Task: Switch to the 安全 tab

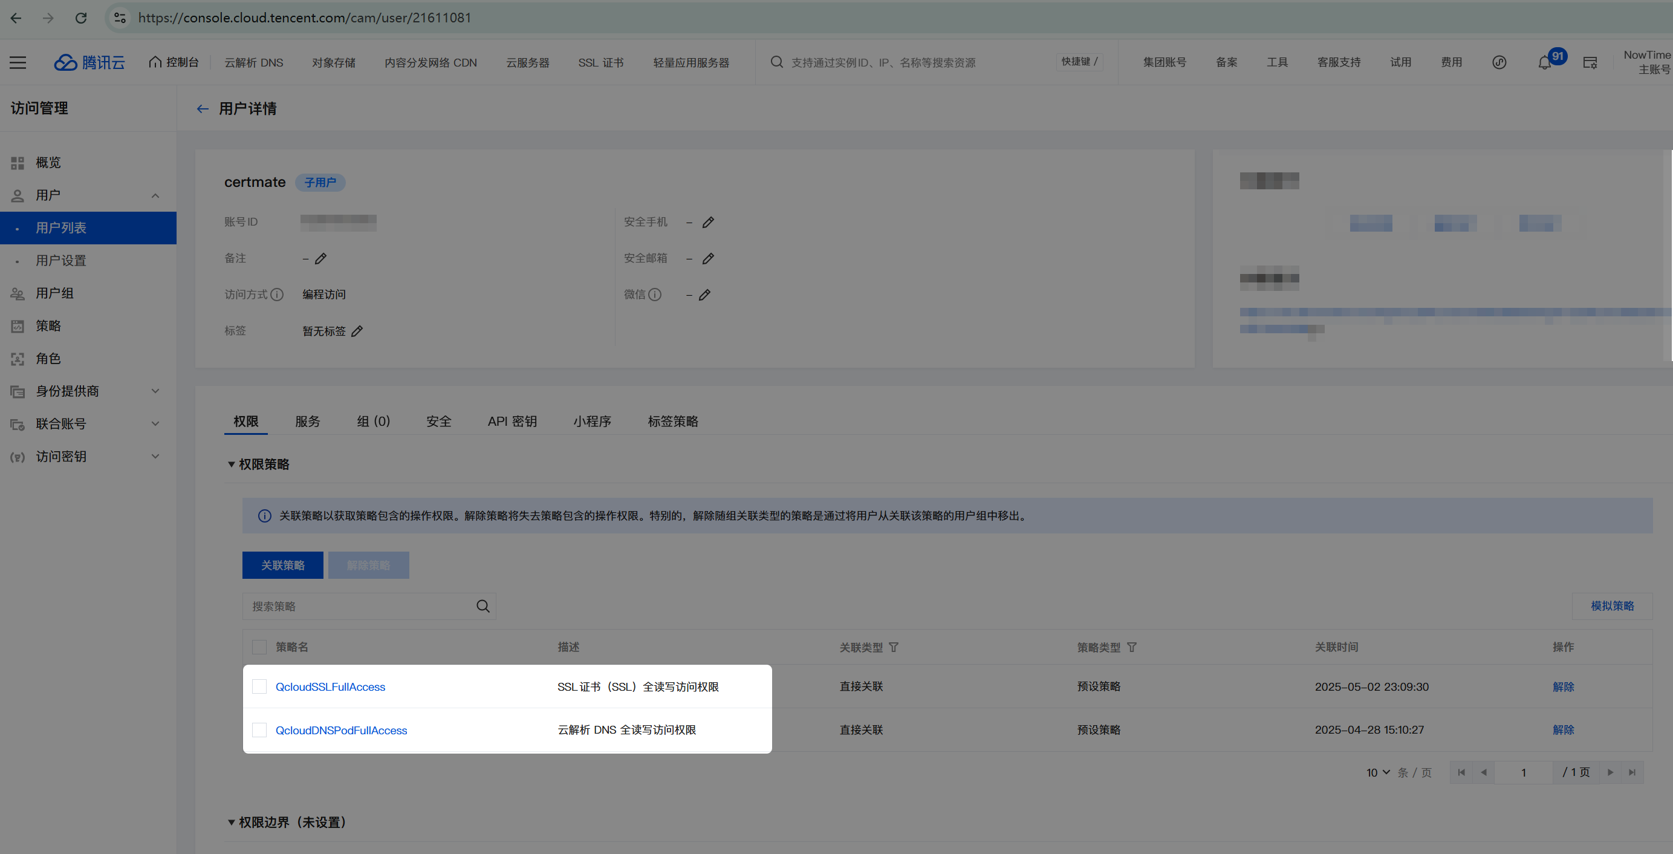Action: tap(439, 422)
